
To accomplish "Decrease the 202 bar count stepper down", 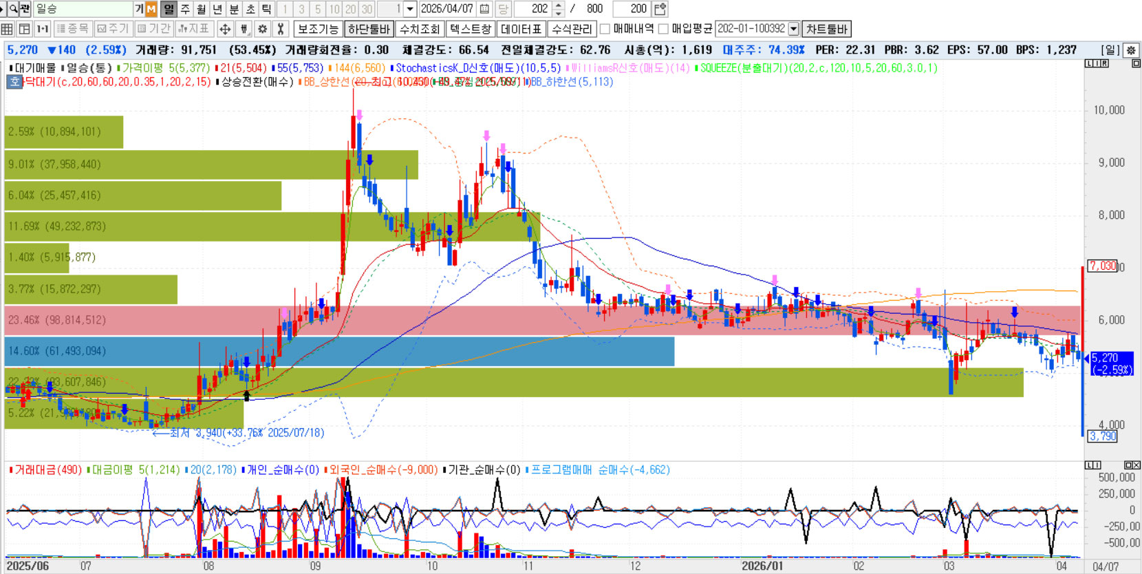I will point(559,12).
